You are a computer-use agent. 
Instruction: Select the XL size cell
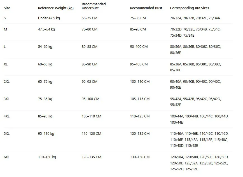pyautogui.click(x=6, y=64)
